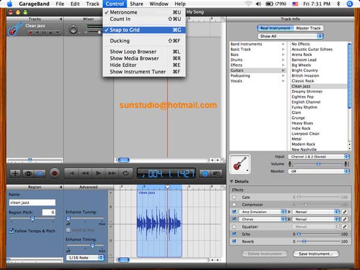This screenshot has width=360, height=270.
Task: Toggle cycle region loop button
Action: point(125,173)
